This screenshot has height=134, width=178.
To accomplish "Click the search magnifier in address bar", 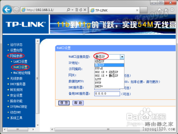I will tap(68, 10).
